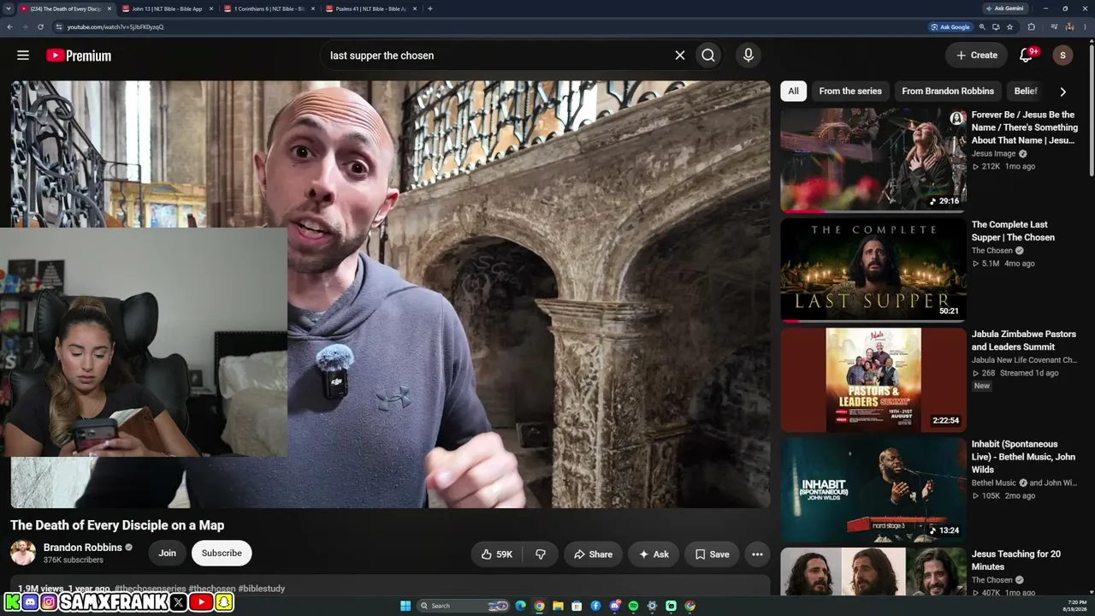
Task: Open File Explorer from the taskbar
Action: (558, 606)
